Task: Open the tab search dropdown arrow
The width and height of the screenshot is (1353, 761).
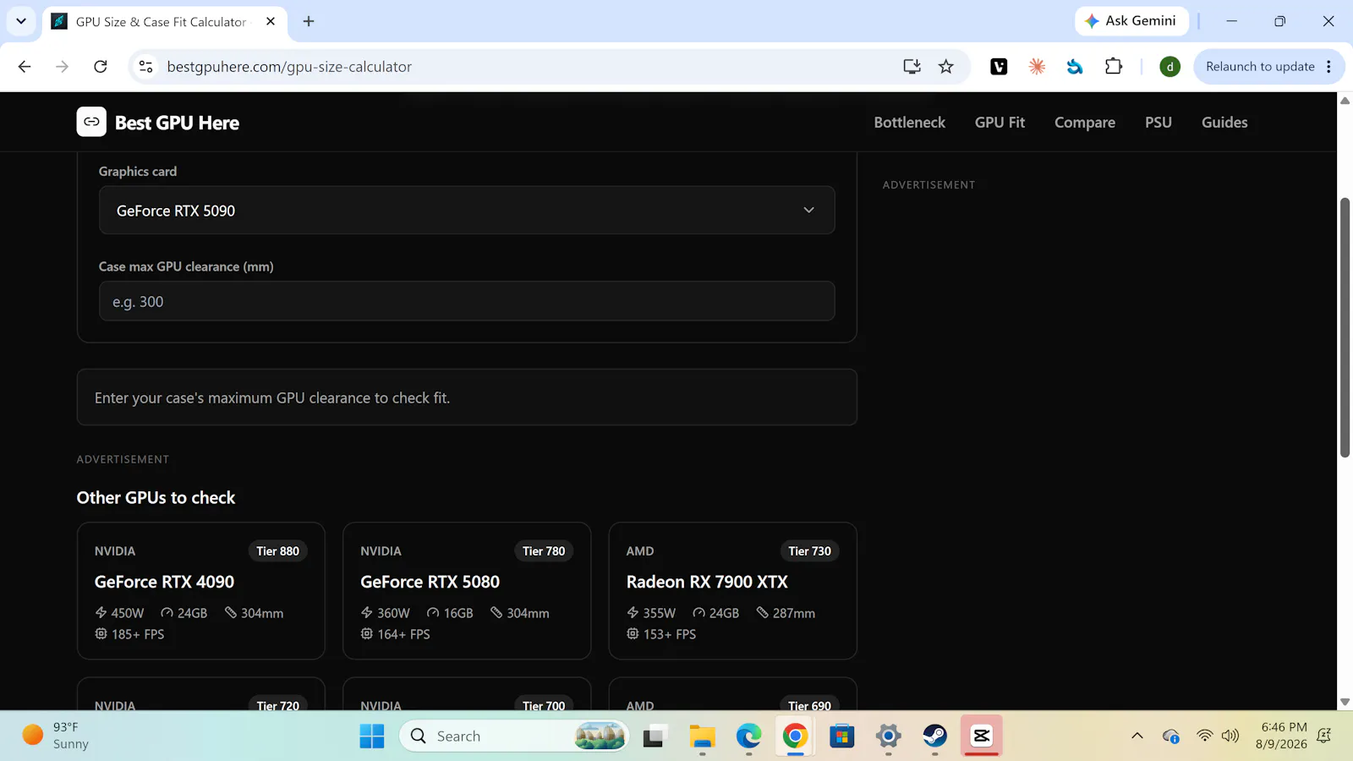Action: point(21,21)
